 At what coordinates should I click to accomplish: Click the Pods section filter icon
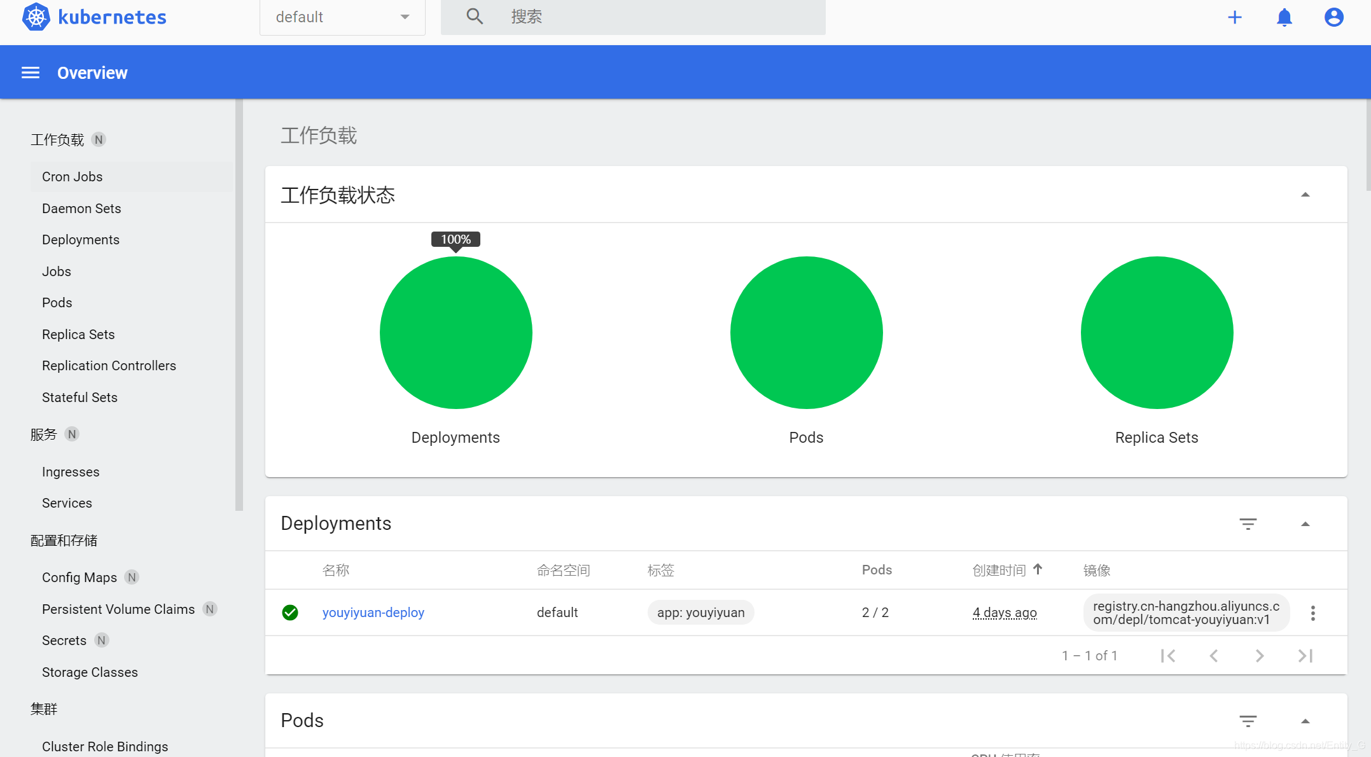click(x=1248, y=721)
